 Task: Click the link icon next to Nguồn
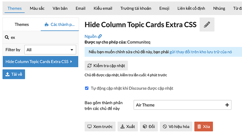[x=100, y=36]
